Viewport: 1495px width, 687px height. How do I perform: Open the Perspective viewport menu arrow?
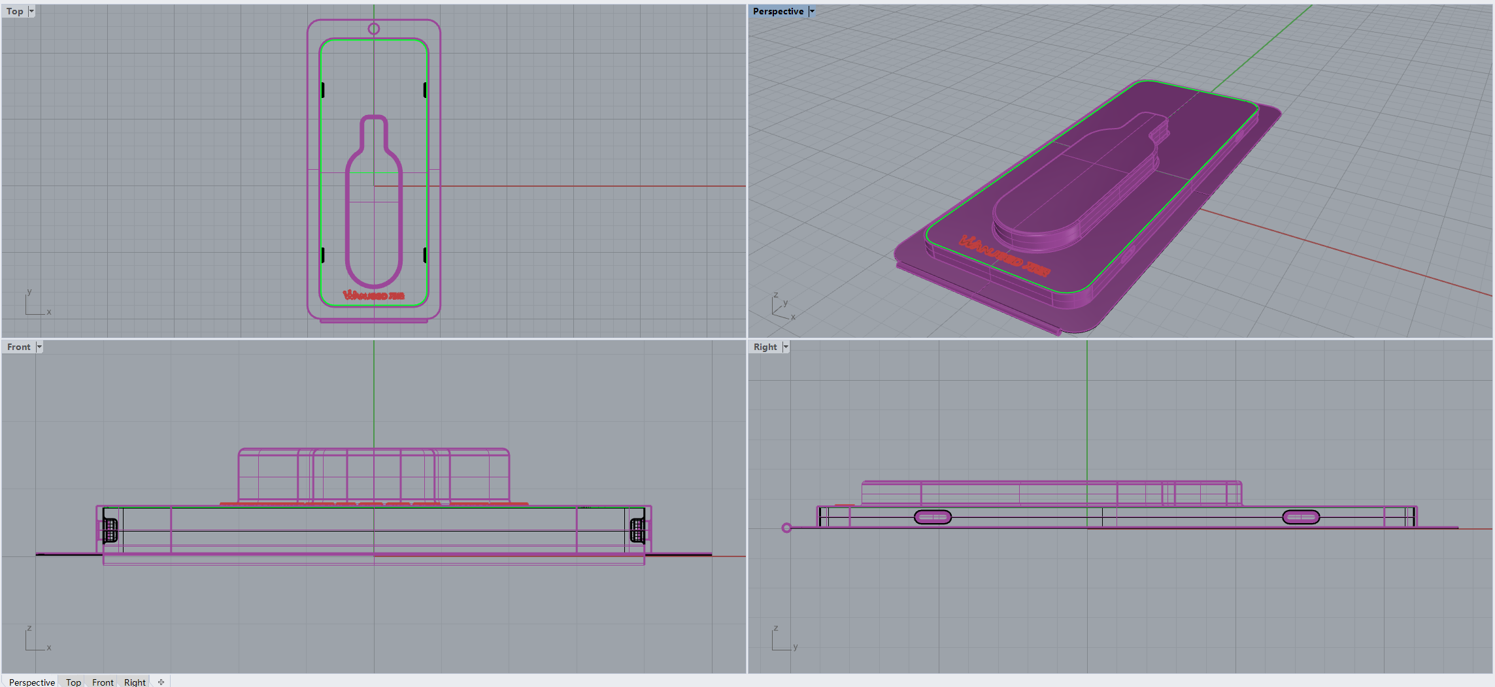click(812, 11)
